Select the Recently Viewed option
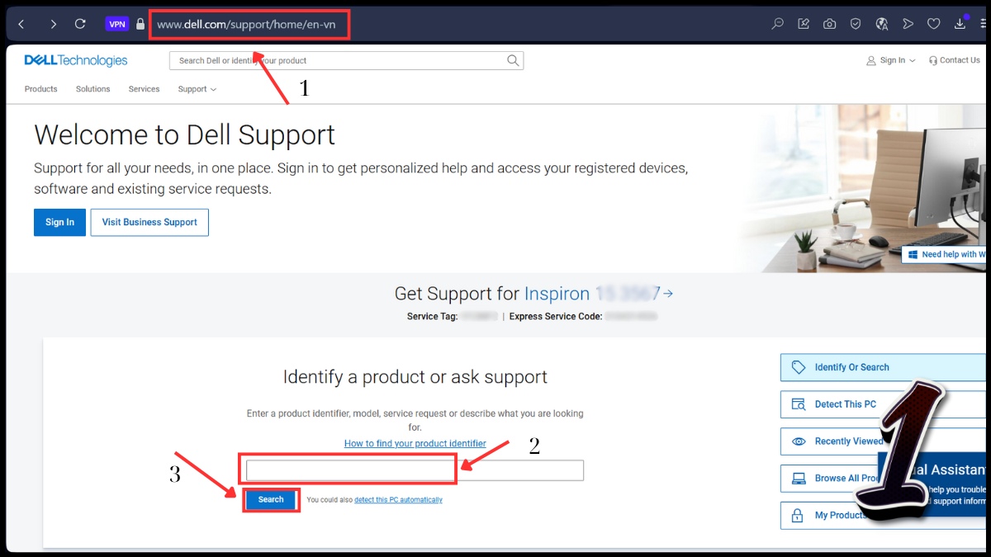Viewport: 991px width, 557px height. [x=848, y=441]
